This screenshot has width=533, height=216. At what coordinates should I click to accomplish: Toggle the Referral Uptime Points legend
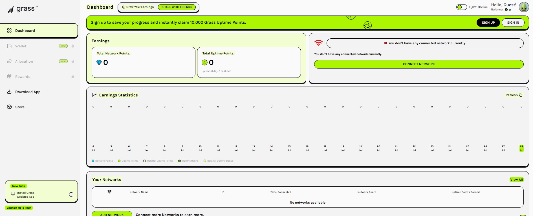[x=158, y=161]
